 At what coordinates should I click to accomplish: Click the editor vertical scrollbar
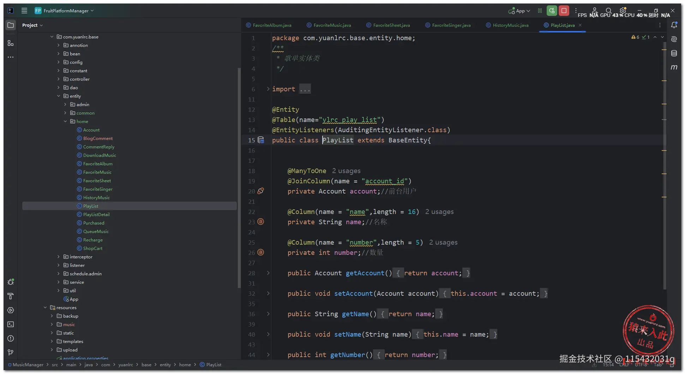pyautogui.click(x=665, y=166)
